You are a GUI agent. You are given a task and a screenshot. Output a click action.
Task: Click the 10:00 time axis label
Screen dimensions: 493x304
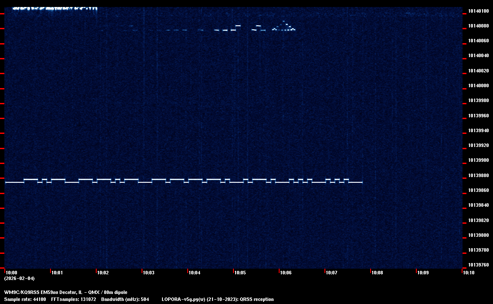click(11, 273)
